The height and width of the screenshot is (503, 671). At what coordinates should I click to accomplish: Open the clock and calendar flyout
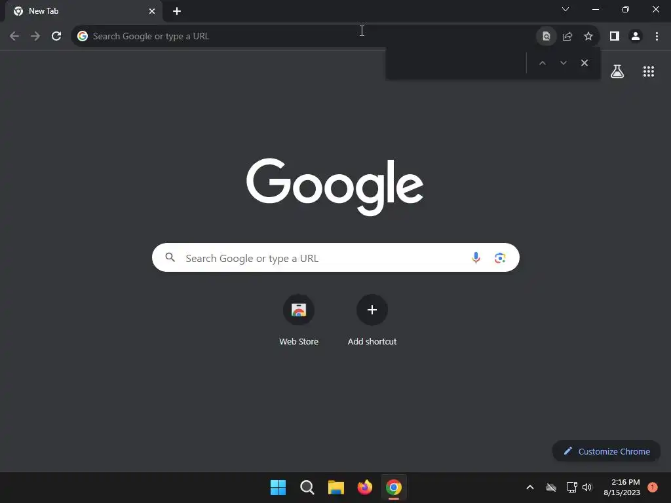point(622,487)
